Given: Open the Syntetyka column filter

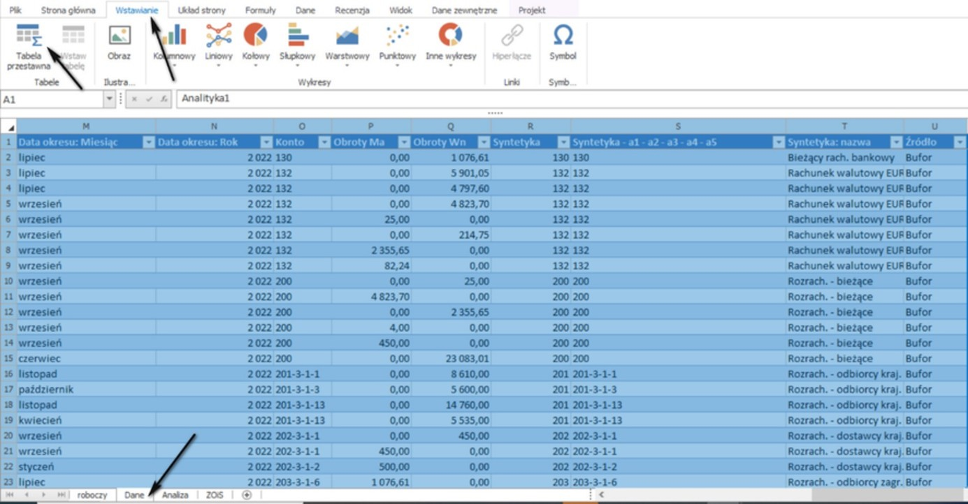Looking at the screenshot, I should [x=563, y=142].
